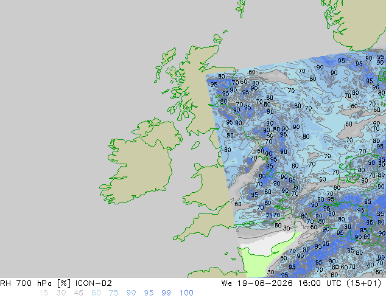
Task: Click the "(15+01)" forecast run label
Action: (x=364, y=283)
